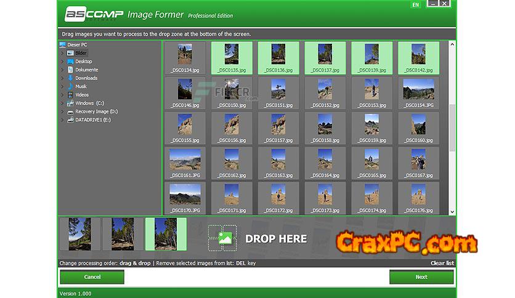Select thumbnail _DSC0164.jpg
Viewport: 515px width, 298px height.
[x=325, y=163]
